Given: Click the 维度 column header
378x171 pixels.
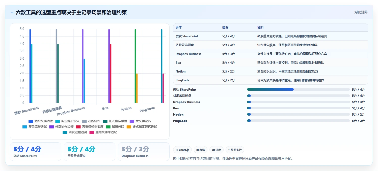Looking at the screenshot, I should click(x=179, y=27).
